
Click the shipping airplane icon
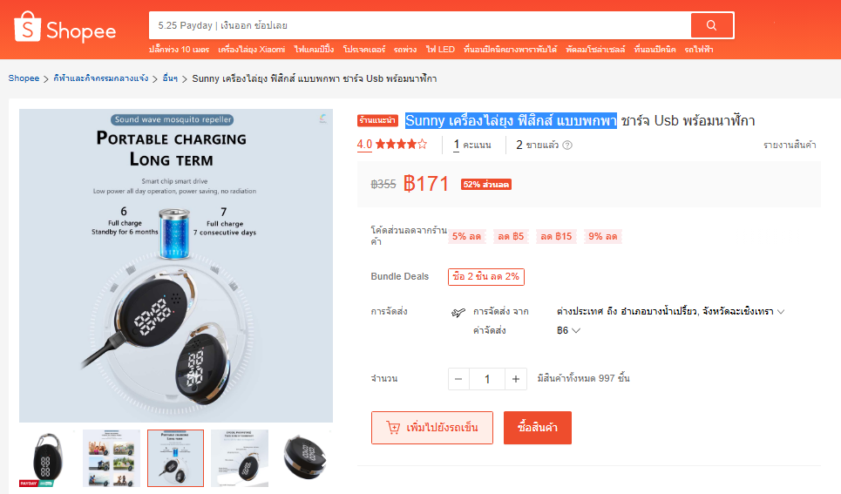pos(458,312)
